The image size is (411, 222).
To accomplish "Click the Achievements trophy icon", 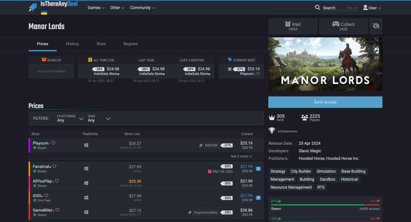I will (272, 130).
